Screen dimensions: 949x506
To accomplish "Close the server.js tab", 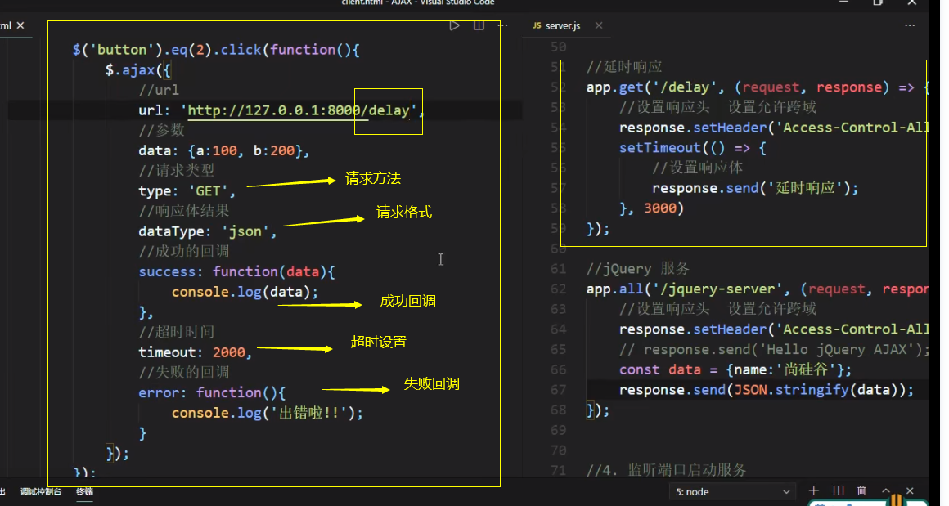I will click(599, 25).
